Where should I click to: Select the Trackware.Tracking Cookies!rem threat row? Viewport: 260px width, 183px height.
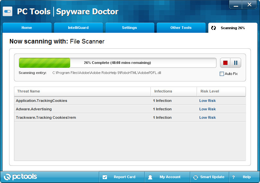click(130, 117)
